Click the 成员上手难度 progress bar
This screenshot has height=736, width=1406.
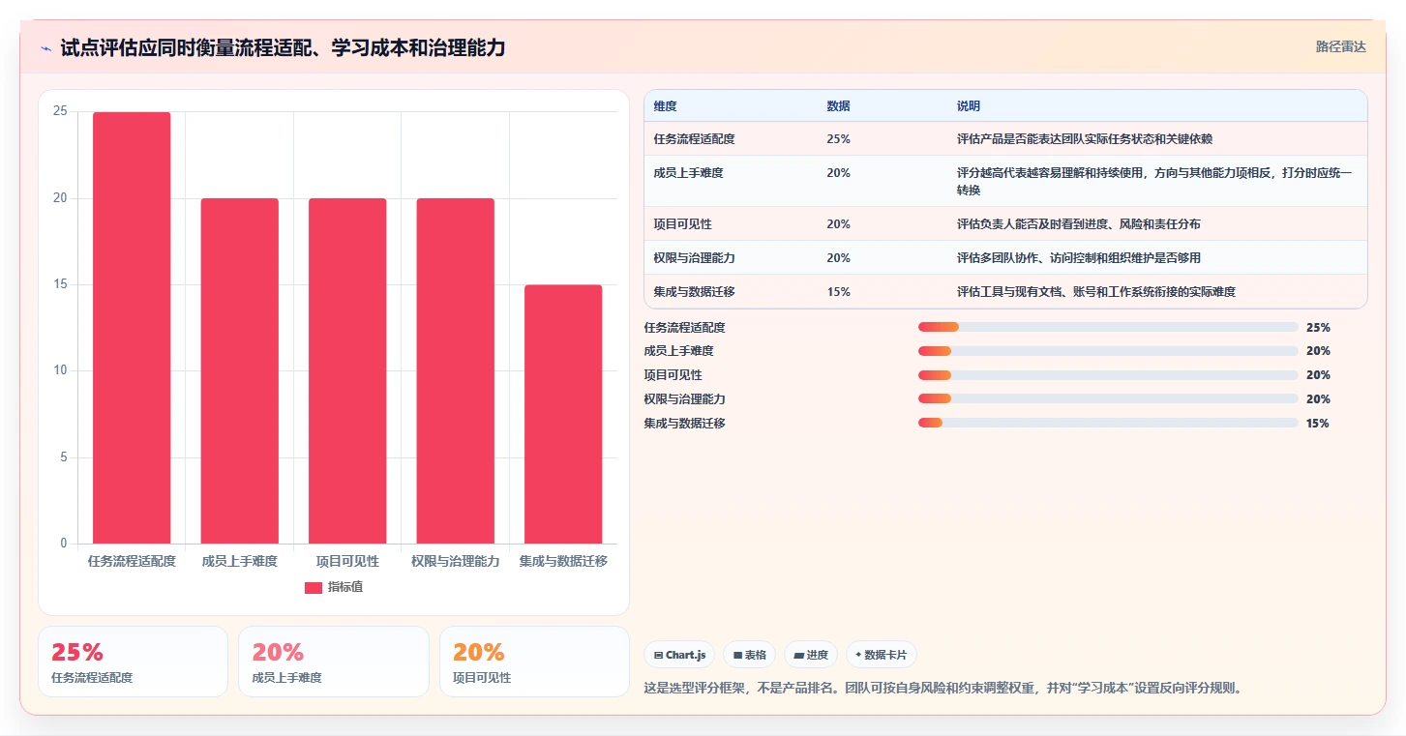pos(1108,351)
